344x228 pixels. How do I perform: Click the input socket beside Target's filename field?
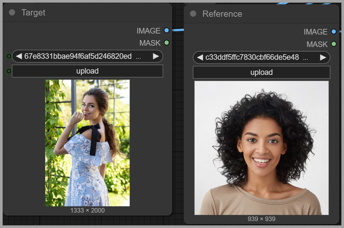(x=9, y=56)
